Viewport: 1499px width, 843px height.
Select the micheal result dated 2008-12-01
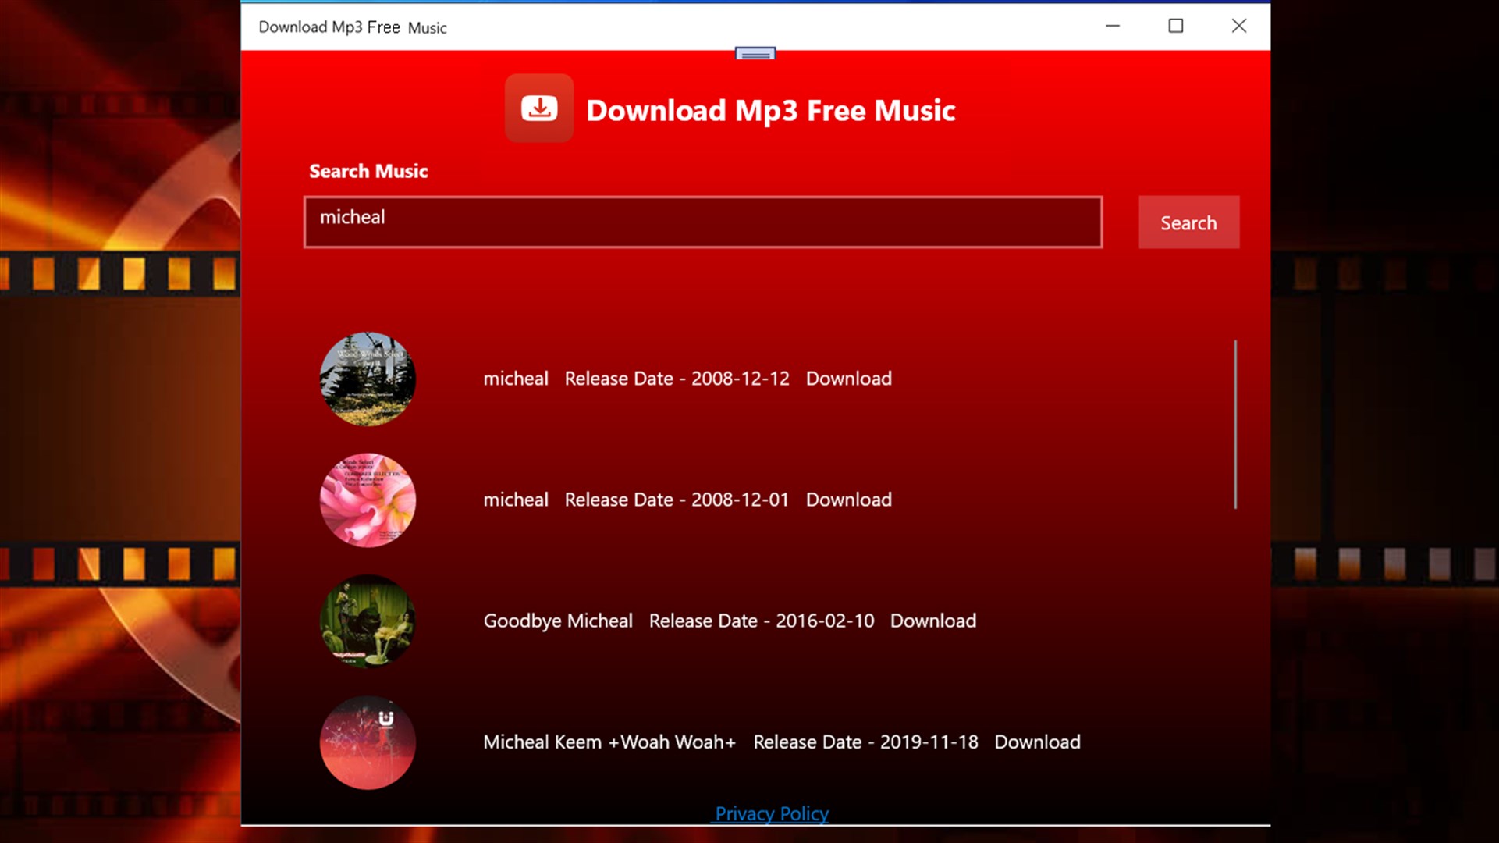click(x=516, y=500)
